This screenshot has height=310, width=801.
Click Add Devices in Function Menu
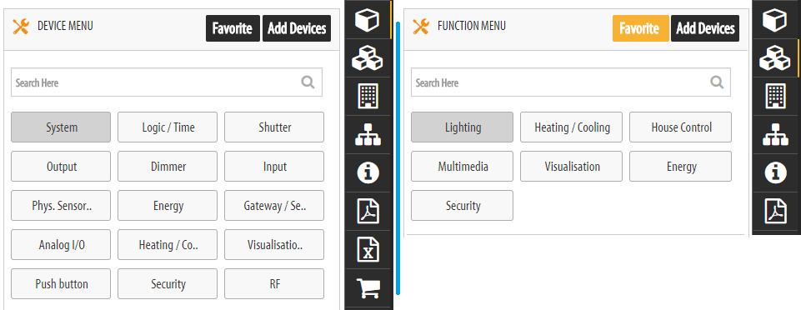coord(705,28)
